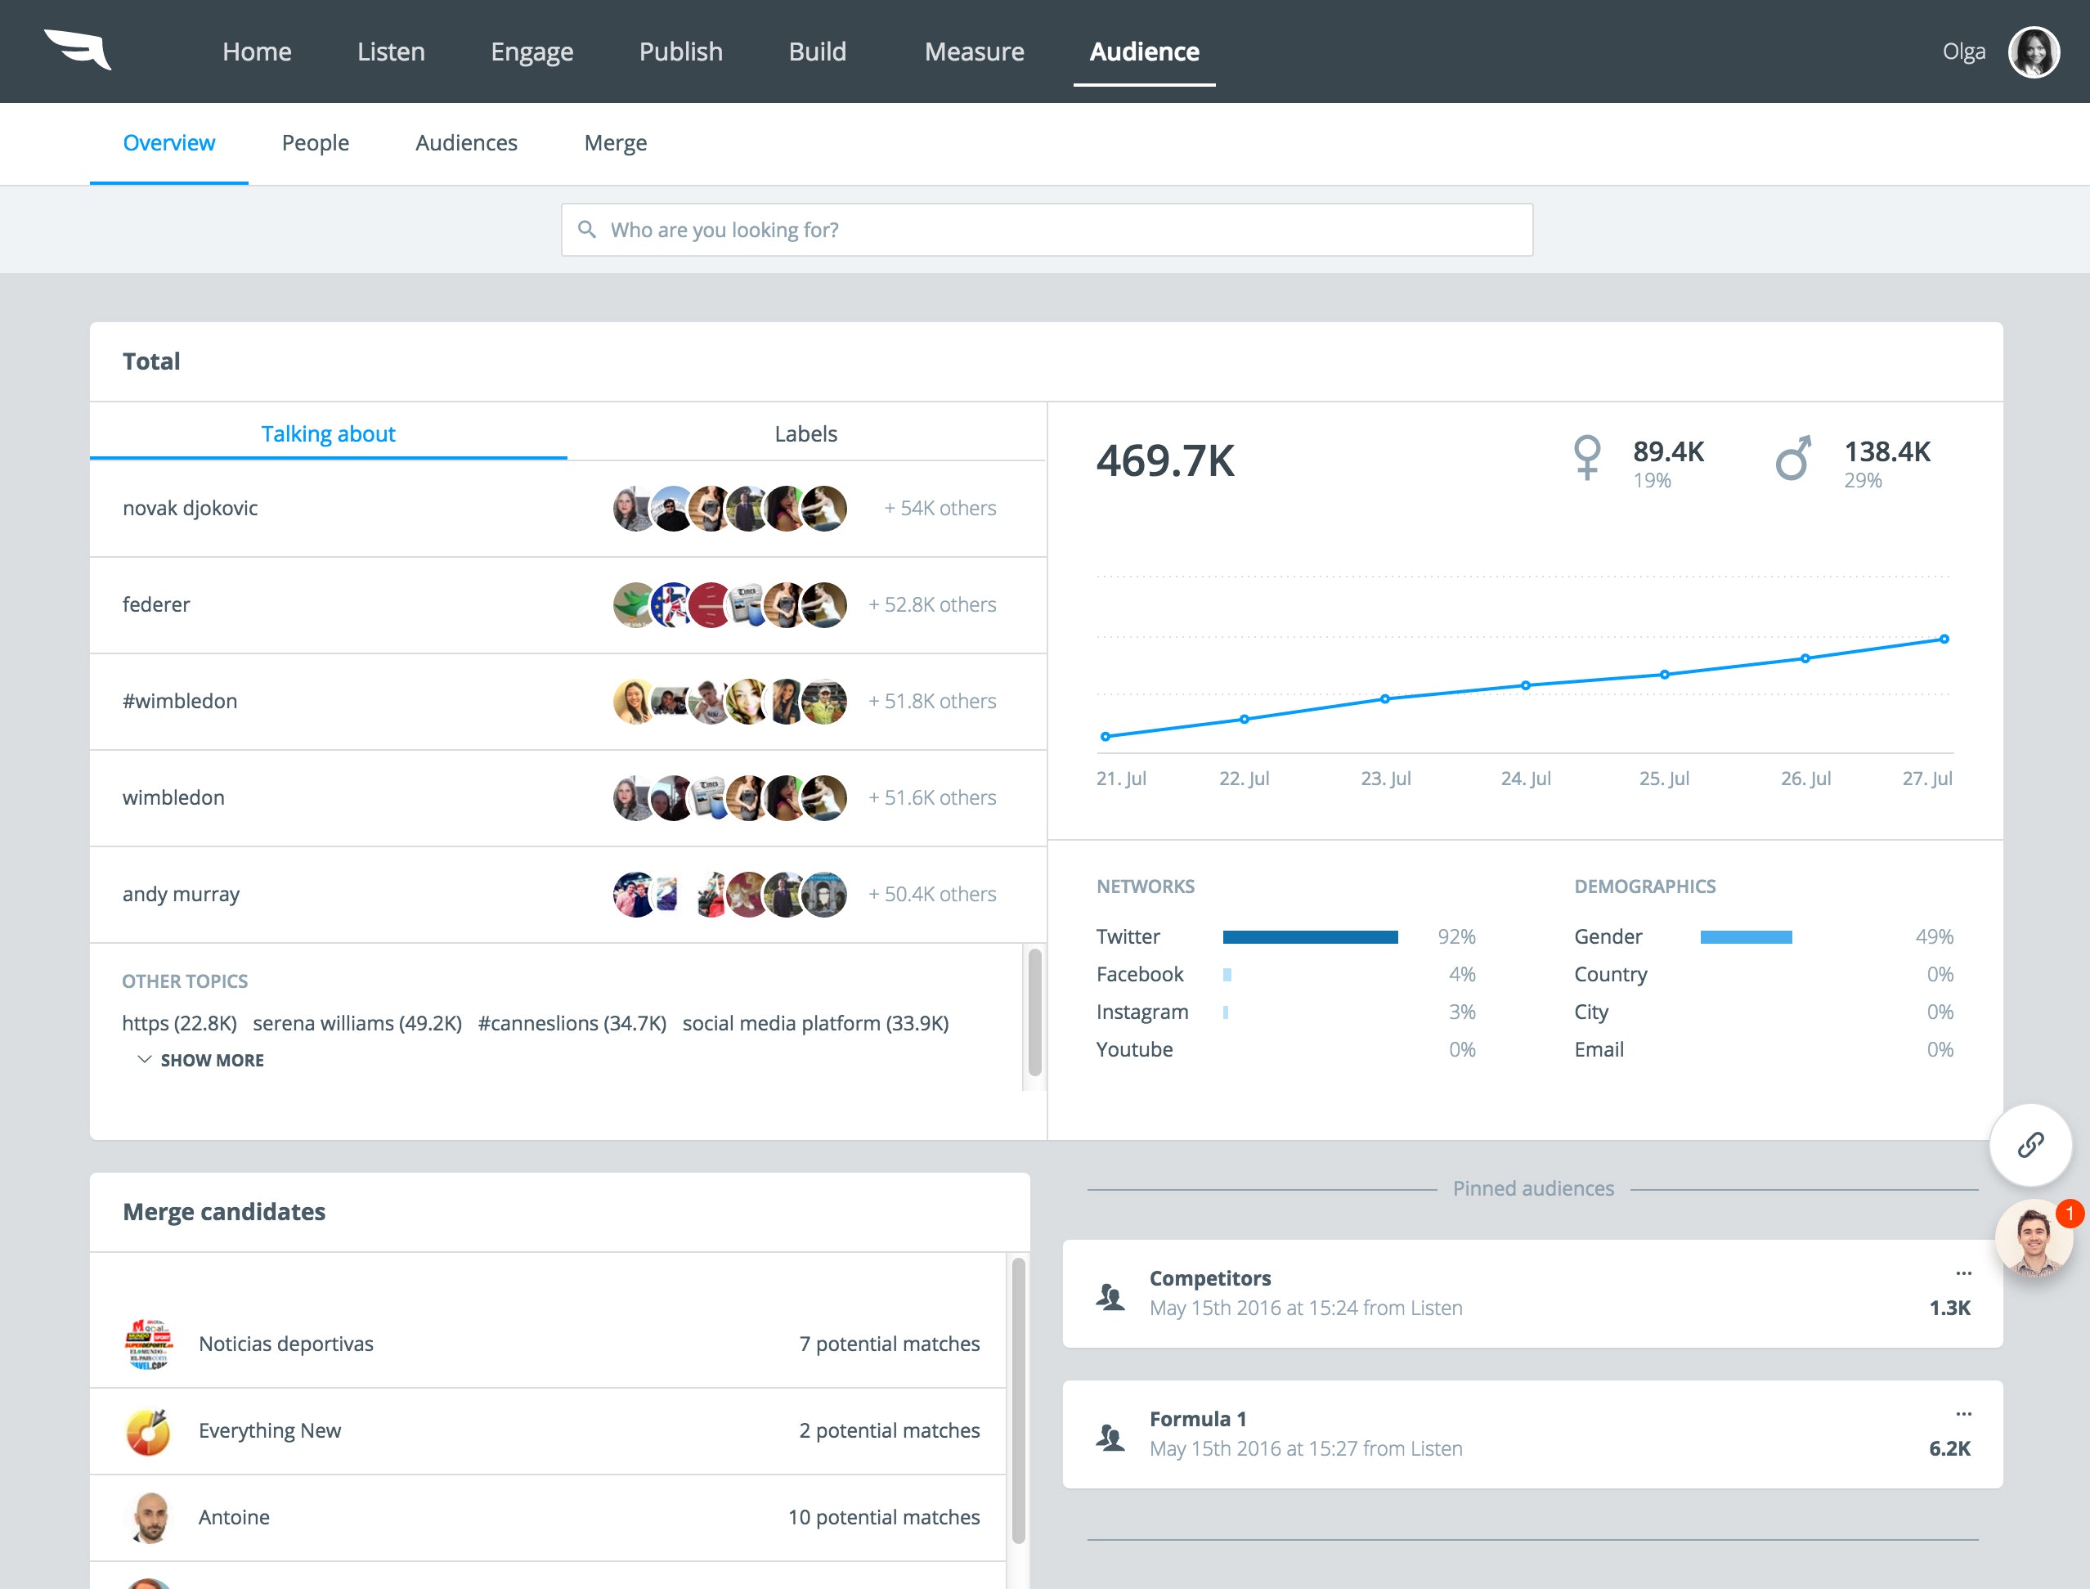Viewport: 2090px width, 1589px height.
Task: Open the Measure menu item
Action: tap(974, 51)
